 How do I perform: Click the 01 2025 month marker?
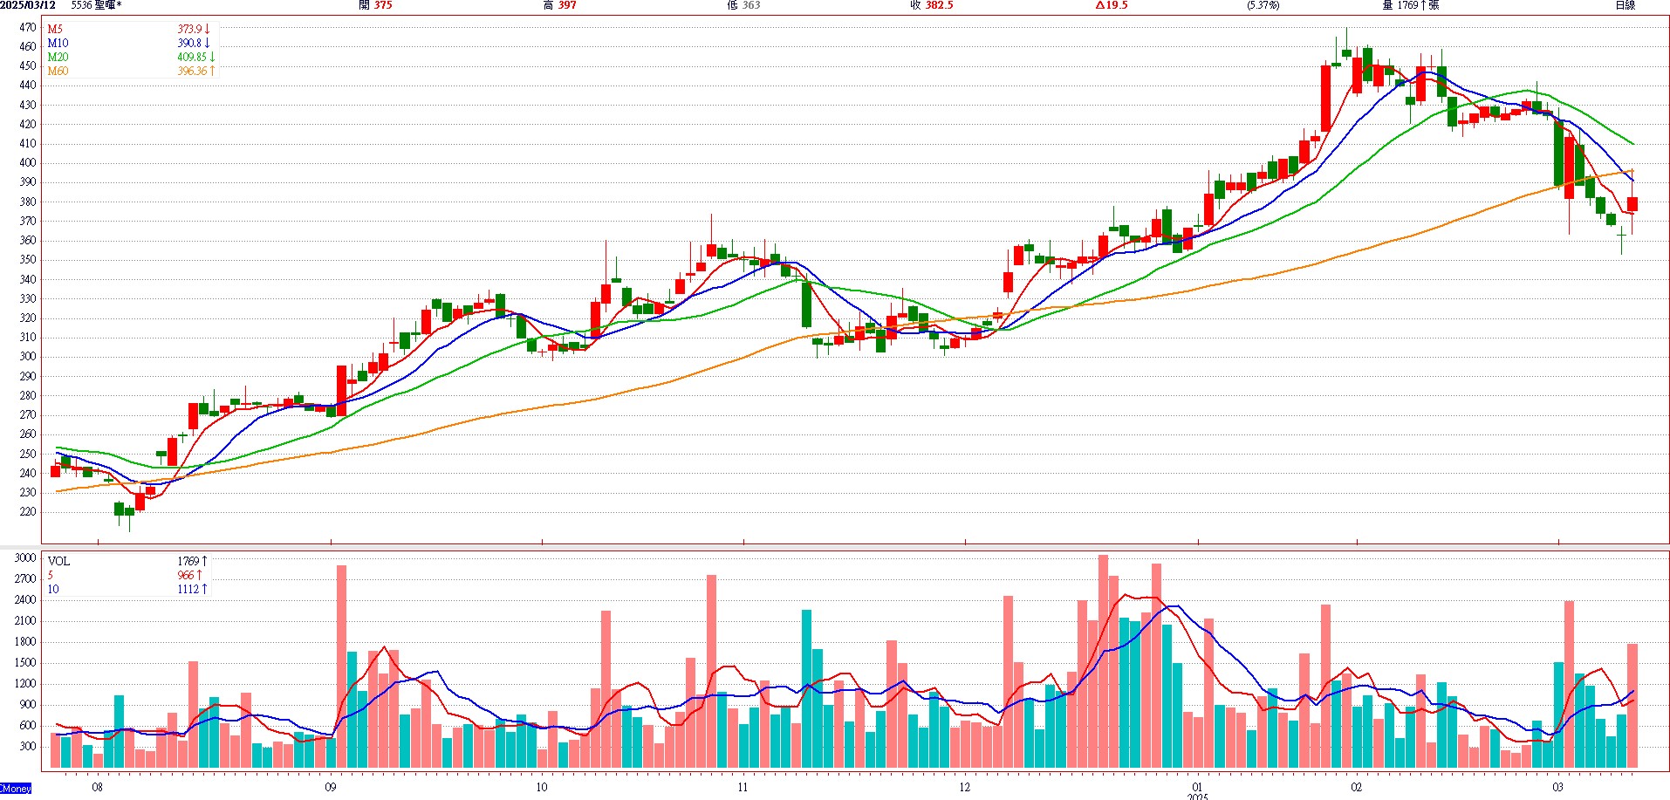pos(1197,791)
